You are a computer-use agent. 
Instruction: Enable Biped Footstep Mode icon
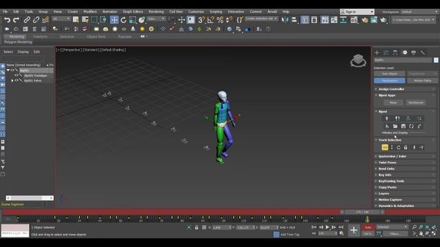397,119
